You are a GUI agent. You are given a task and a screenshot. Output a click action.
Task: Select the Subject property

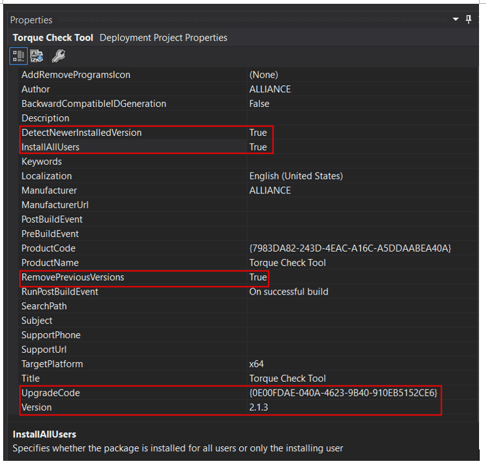pos(37,321)
